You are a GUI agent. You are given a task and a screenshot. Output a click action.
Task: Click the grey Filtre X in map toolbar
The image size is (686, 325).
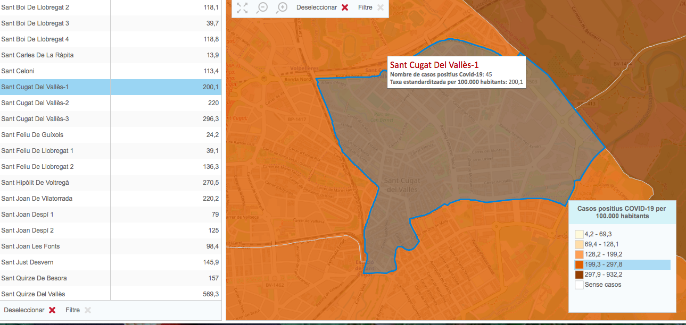[x=380, y=7]
